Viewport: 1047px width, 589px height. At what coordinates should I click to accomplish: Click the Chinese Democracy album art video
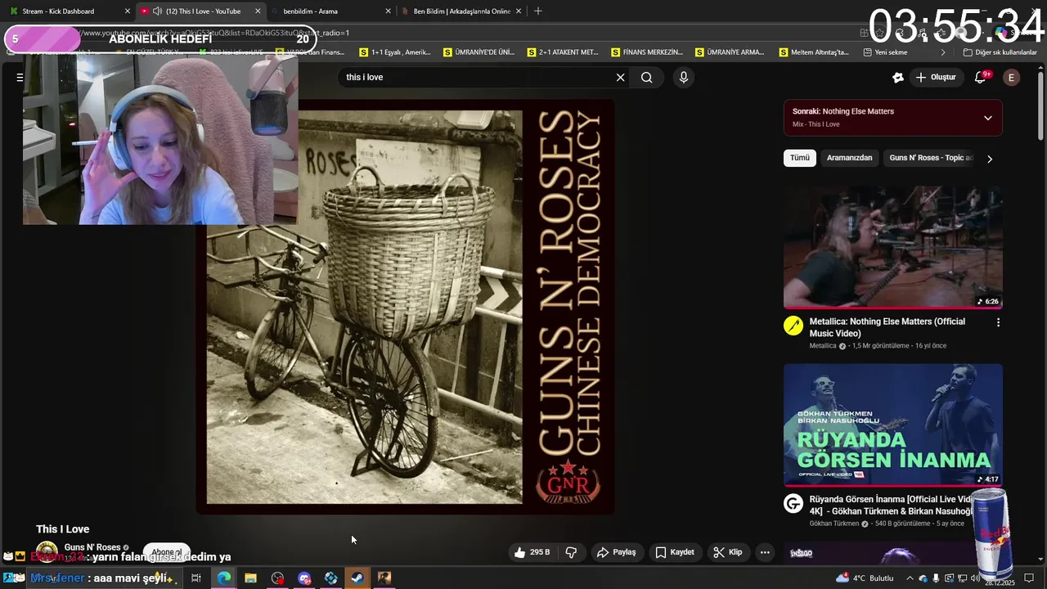coord(405,307)
